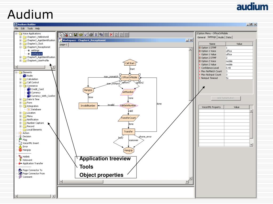The image size is (273, 204).
Task: Select the highlighted workspace tree item
Action: click(x=37, y=54)
